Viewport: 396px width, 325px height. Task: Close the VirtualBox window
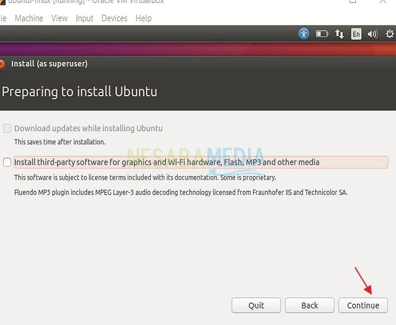383,2
